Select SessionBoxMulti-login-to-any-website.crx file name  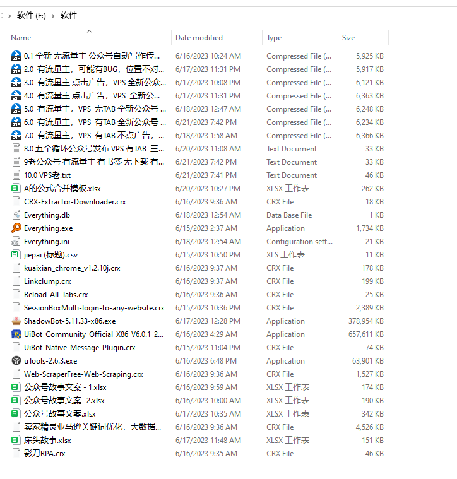coord(94,307)
